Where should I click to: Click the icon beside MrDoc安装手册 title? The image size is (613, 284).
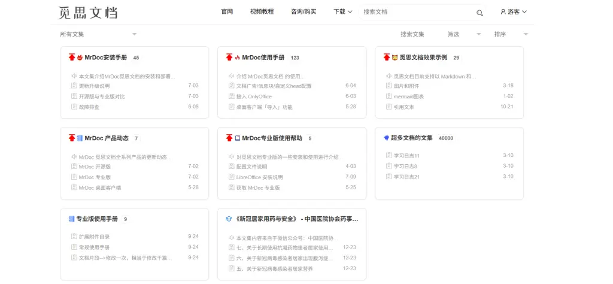coord(80,58)
